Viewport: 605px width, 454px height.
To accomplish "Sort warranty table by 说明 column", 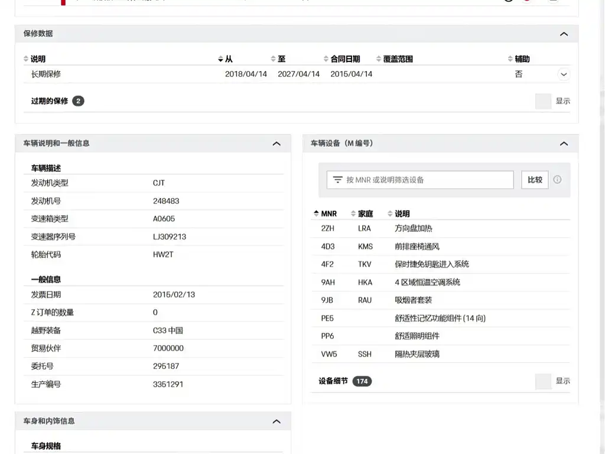I will click(x=35, y=59).
